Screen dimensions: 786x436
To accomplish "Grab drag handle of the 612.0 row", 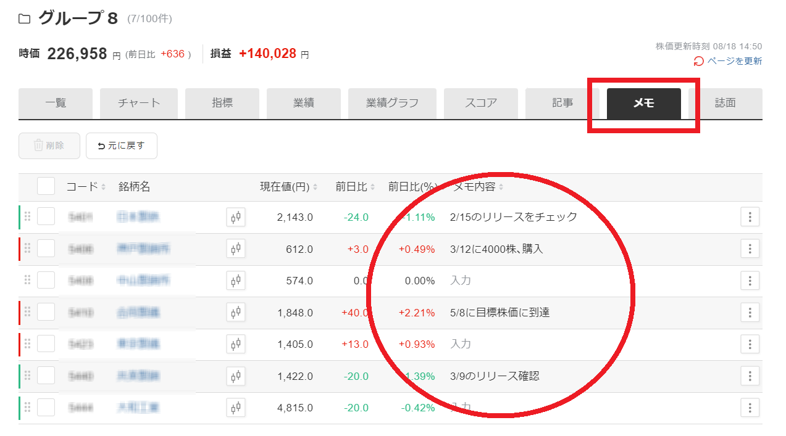I will click(27, 249).
